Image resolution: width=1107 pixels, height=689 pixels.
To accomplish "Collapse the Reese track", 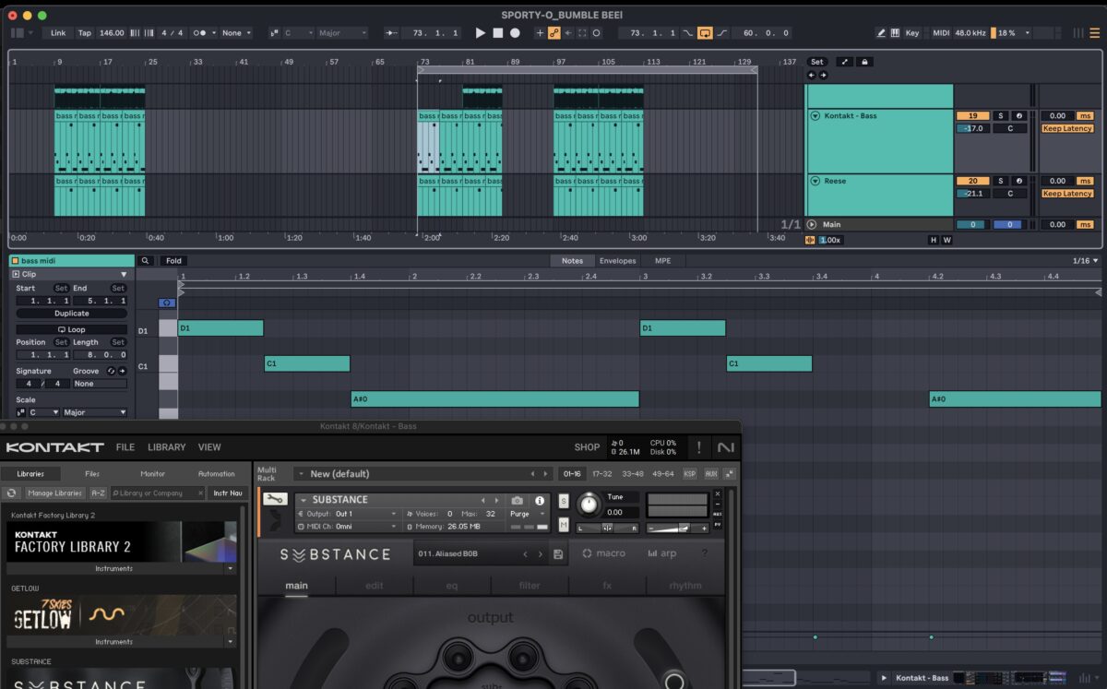I will point(815,181).
